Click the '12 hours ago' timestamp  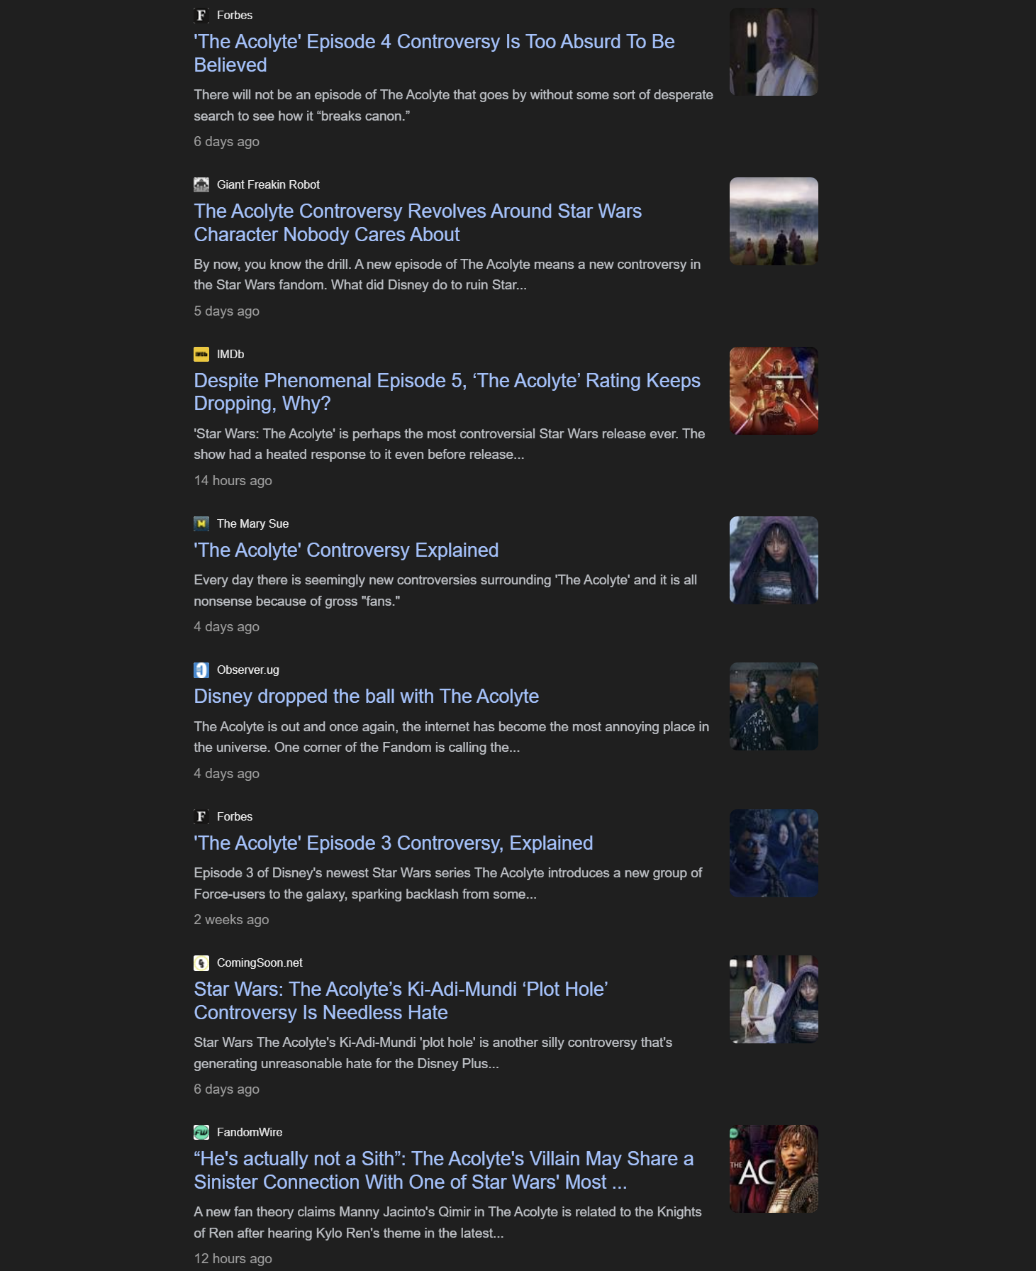click(x=233, y=1259)
